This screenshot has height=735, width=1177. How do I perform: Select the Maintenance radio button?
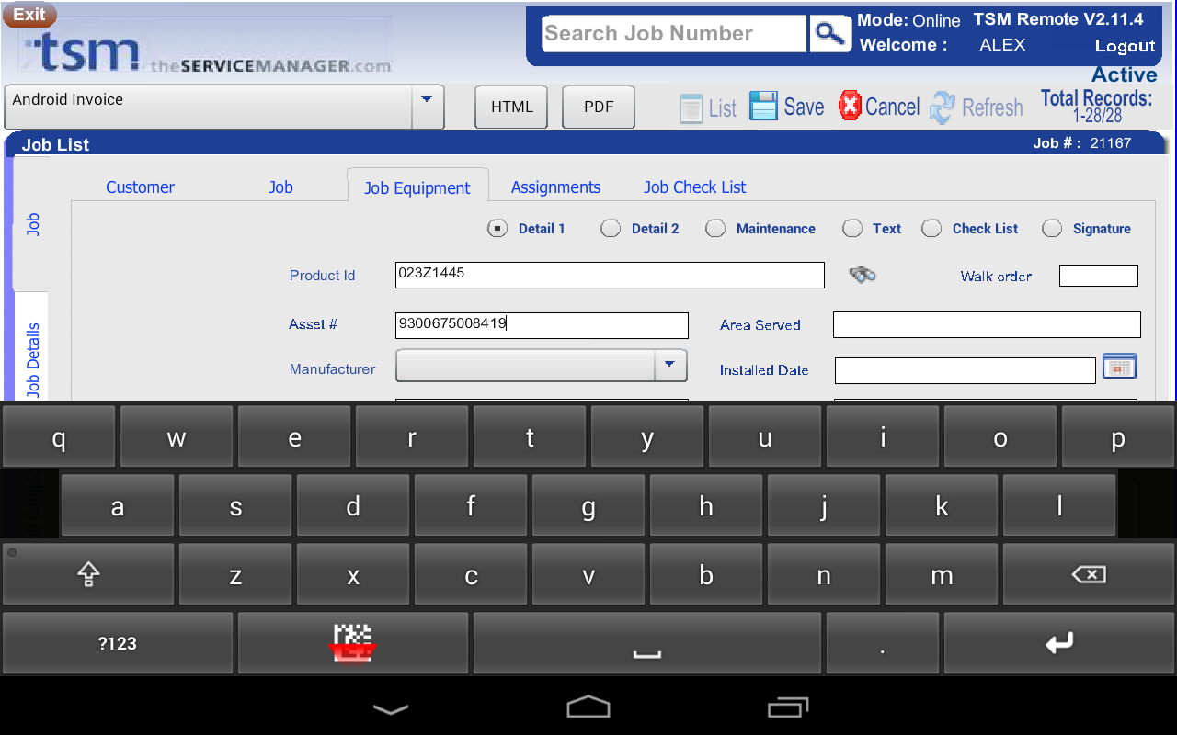[x=715, y=229]
